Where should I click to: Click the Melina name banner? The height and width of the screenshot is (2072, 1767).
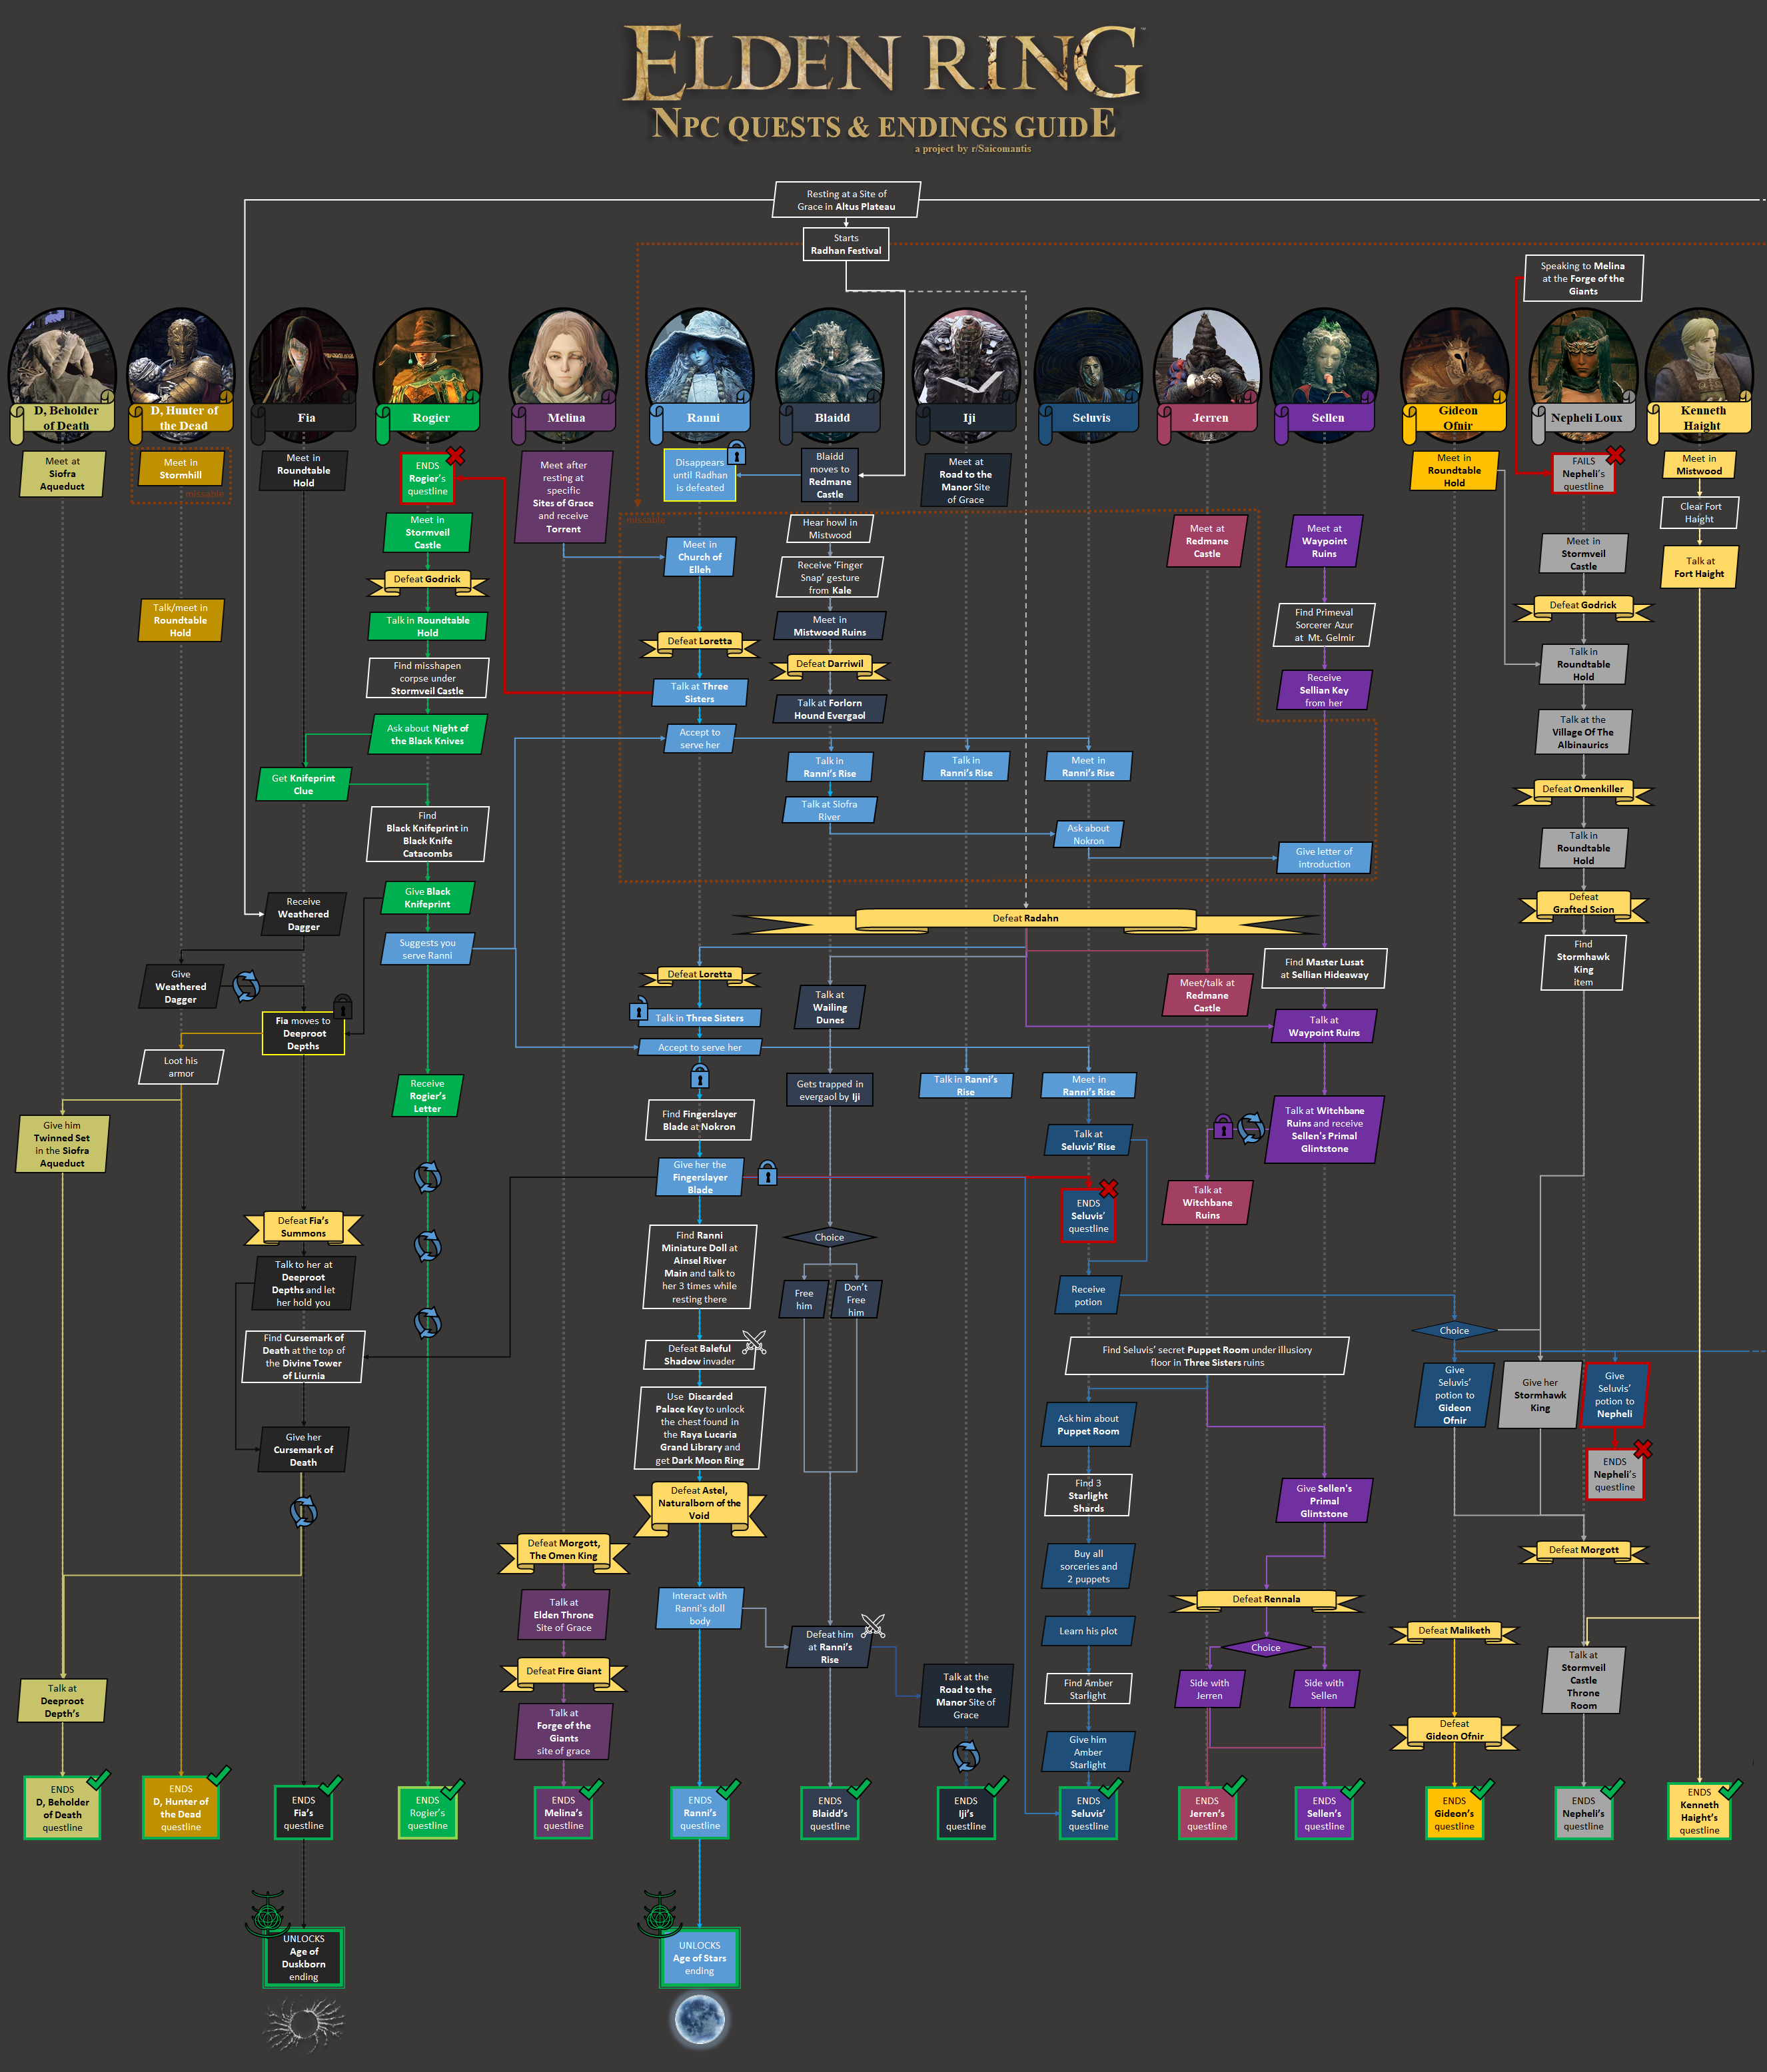566,418
